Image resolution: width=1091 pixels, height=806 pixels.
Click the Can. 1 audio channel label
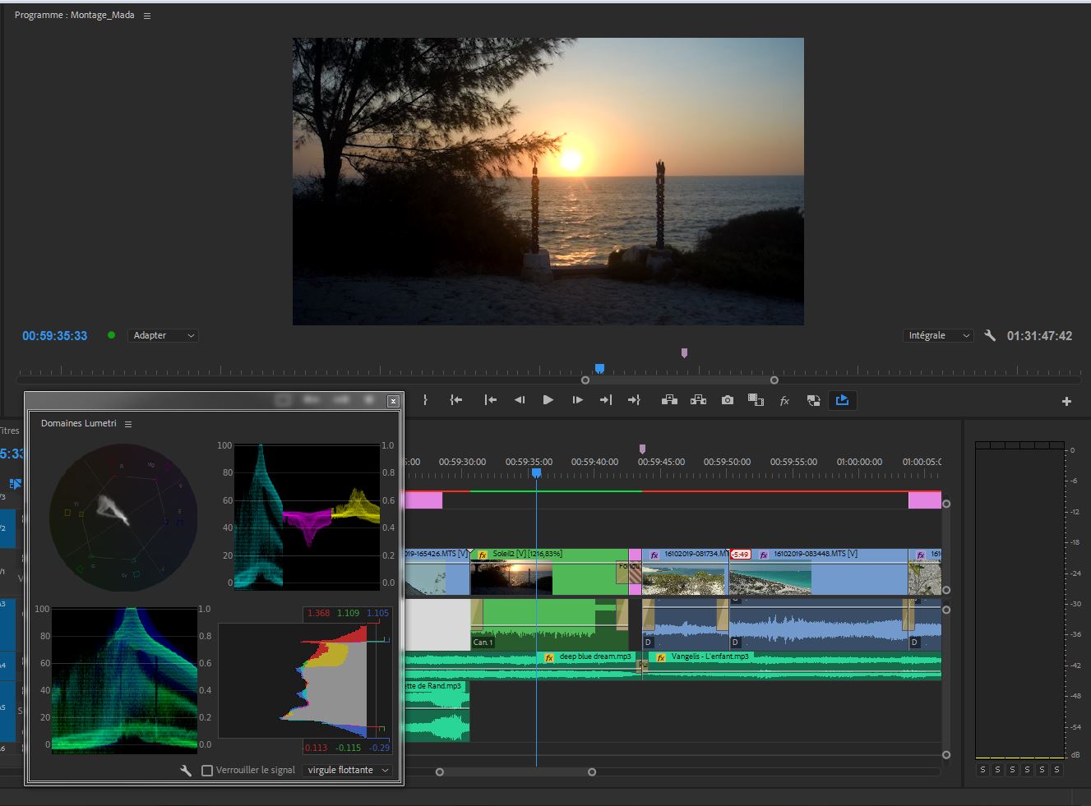tap(483, 642)
